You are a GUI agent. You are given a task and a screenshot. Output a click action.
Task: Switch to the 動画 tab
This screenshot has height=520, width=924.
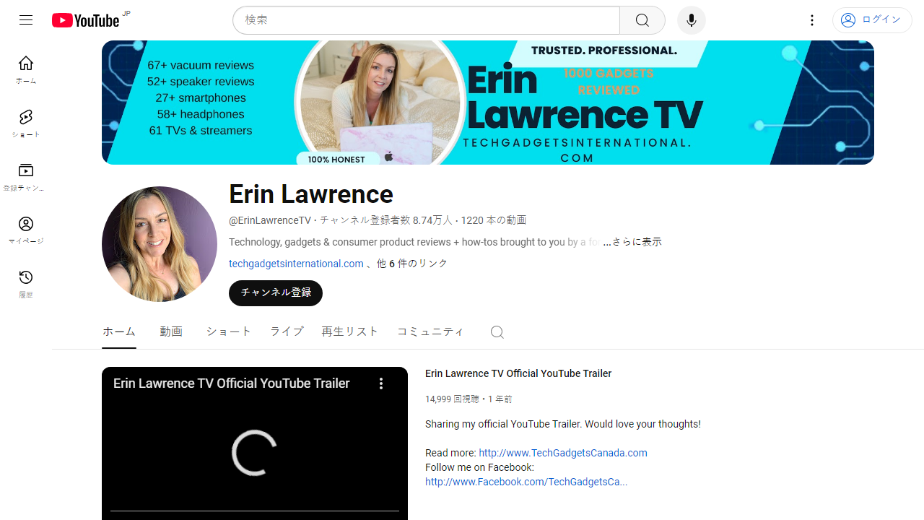pos(171,331)
